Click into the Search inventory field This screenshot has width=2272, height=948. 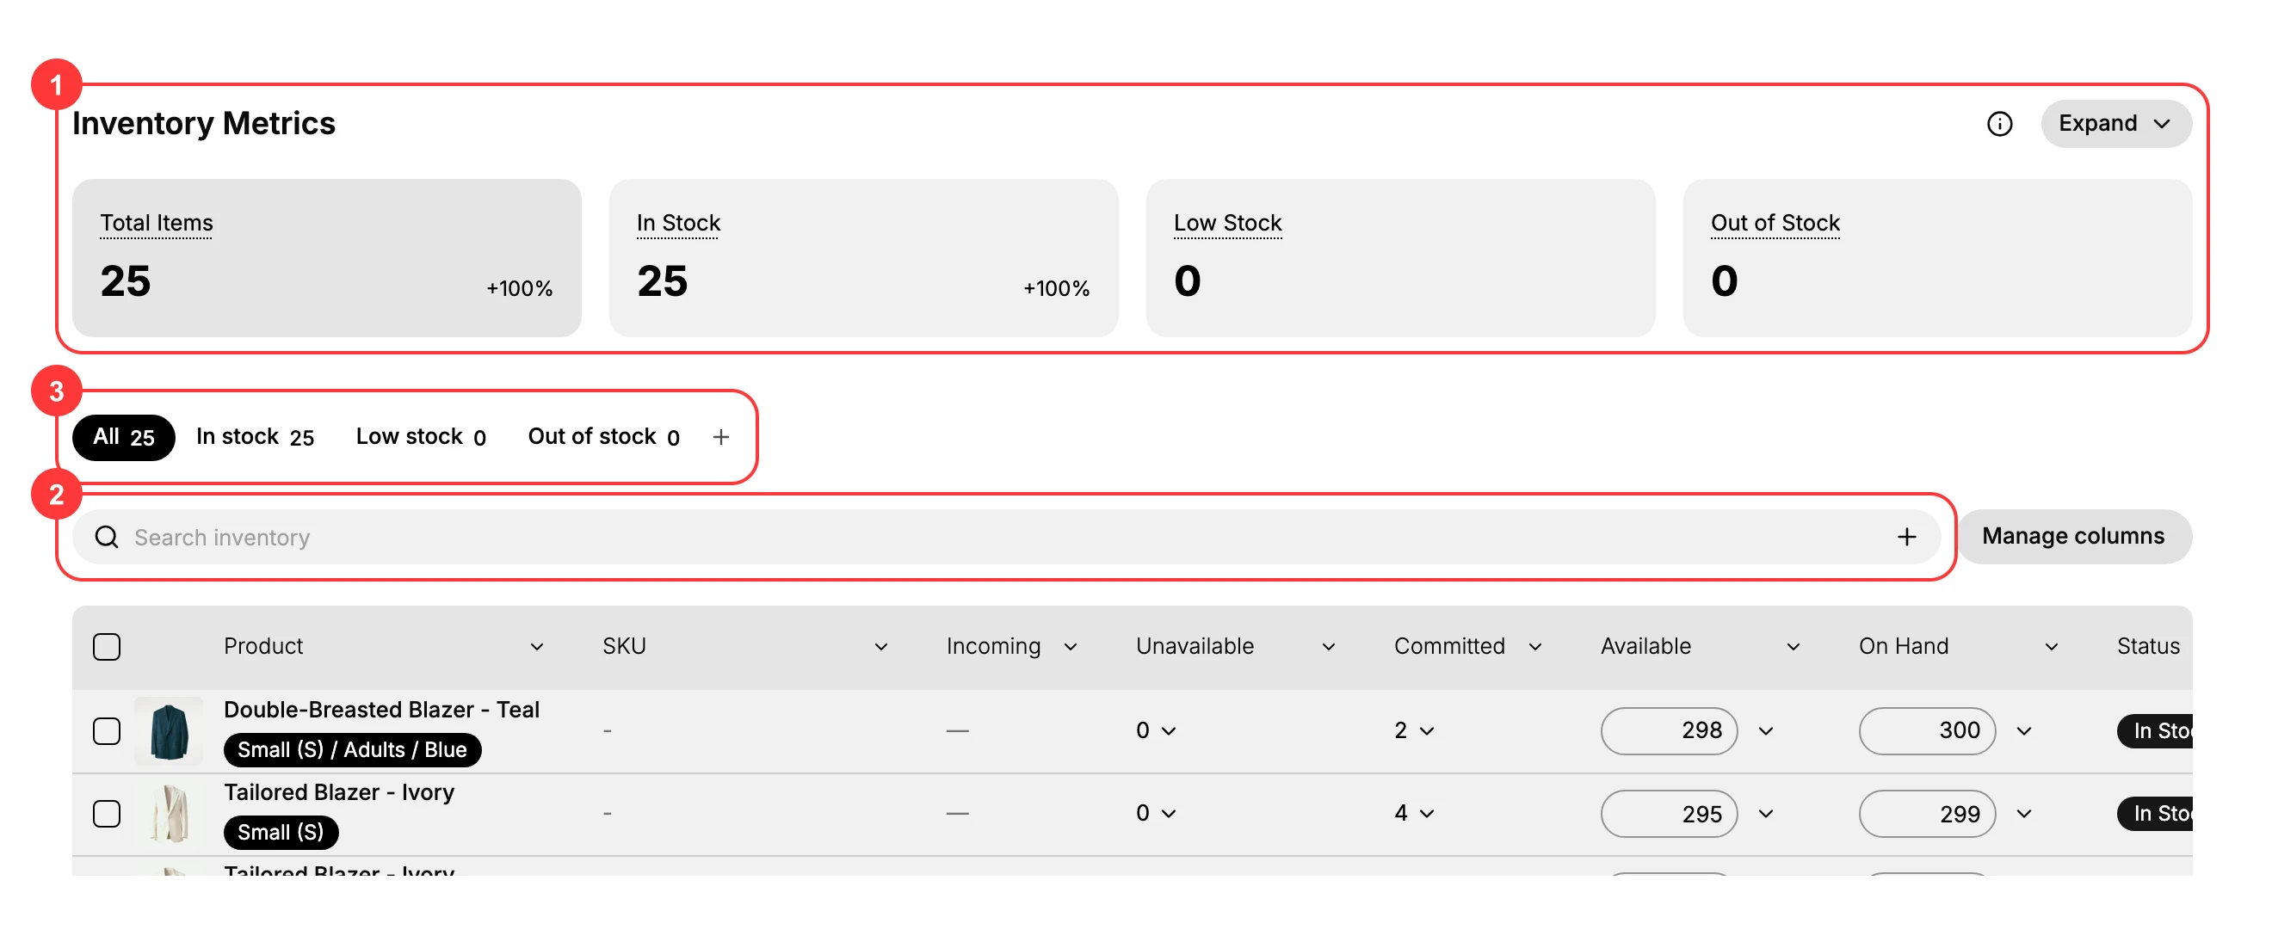point(1005,536)
